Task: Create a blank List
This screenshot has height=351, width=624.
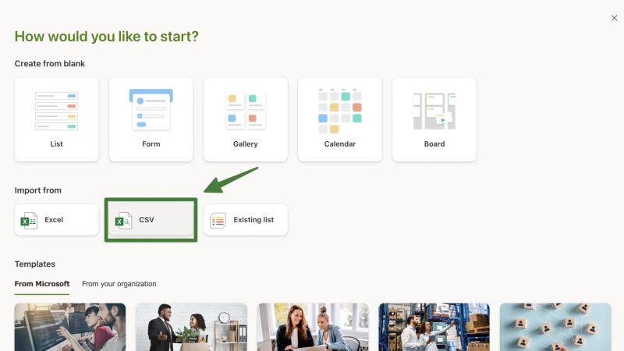Action: 56,119
